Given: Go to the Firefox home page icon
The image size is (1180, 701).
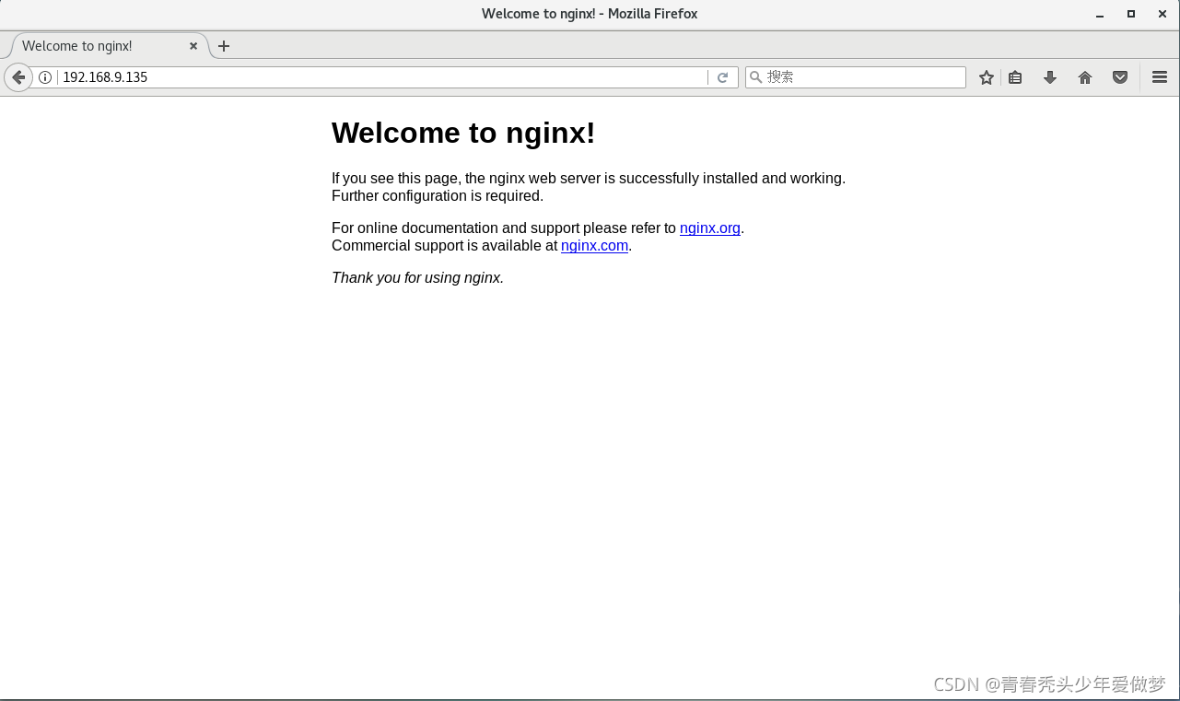Looking at the screenshot, I should (1085, 77).
